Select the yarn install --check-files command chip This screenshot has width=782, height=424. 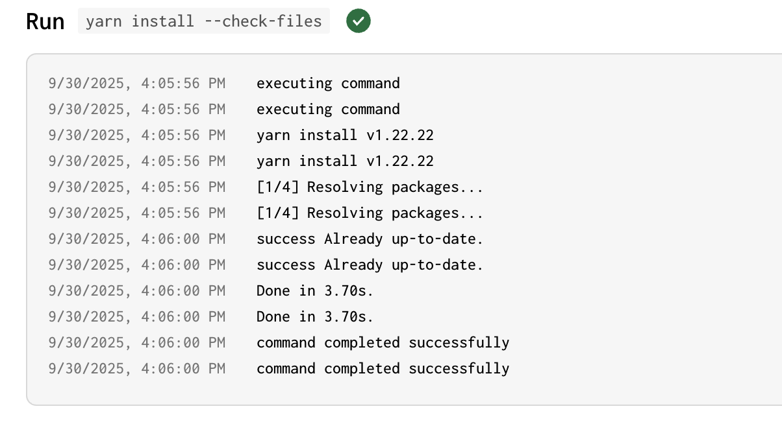click(x=203, y=21)
